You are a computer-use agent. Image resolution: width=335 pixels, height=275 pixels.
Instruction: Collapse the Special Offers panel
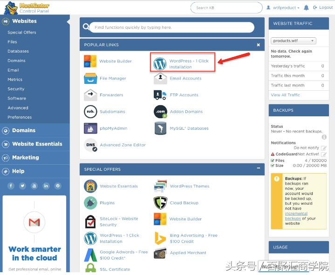[258, 169]
